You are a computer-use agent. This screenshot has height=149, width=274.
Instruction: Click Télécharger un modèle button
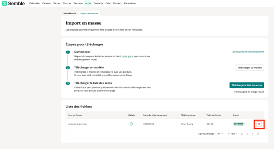tap(250, 68)
